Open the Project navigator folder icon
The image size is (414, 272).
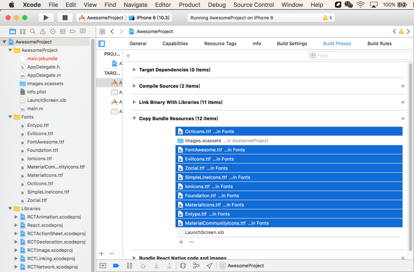click(12, 32)
